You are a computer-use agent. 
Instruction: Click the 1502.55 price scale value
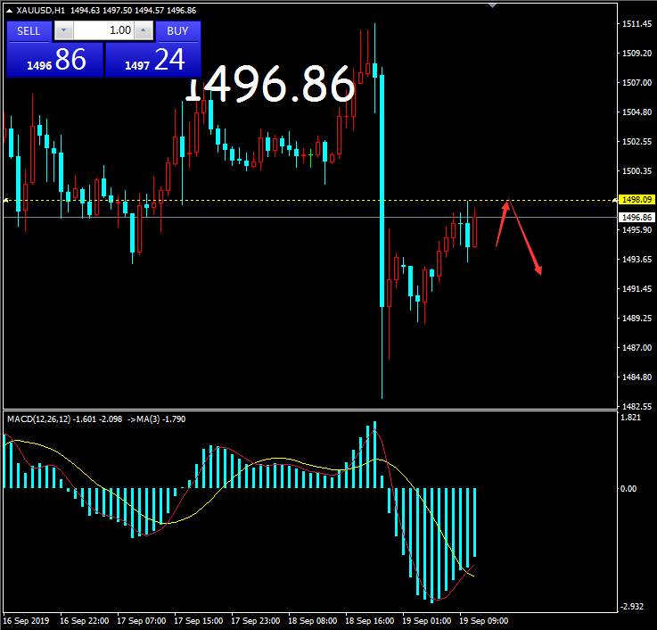[x=636, y=142]
